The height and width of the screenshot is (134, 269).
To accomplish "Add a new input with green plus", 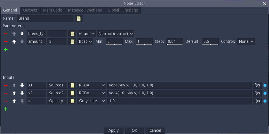I will pos(6,109).
